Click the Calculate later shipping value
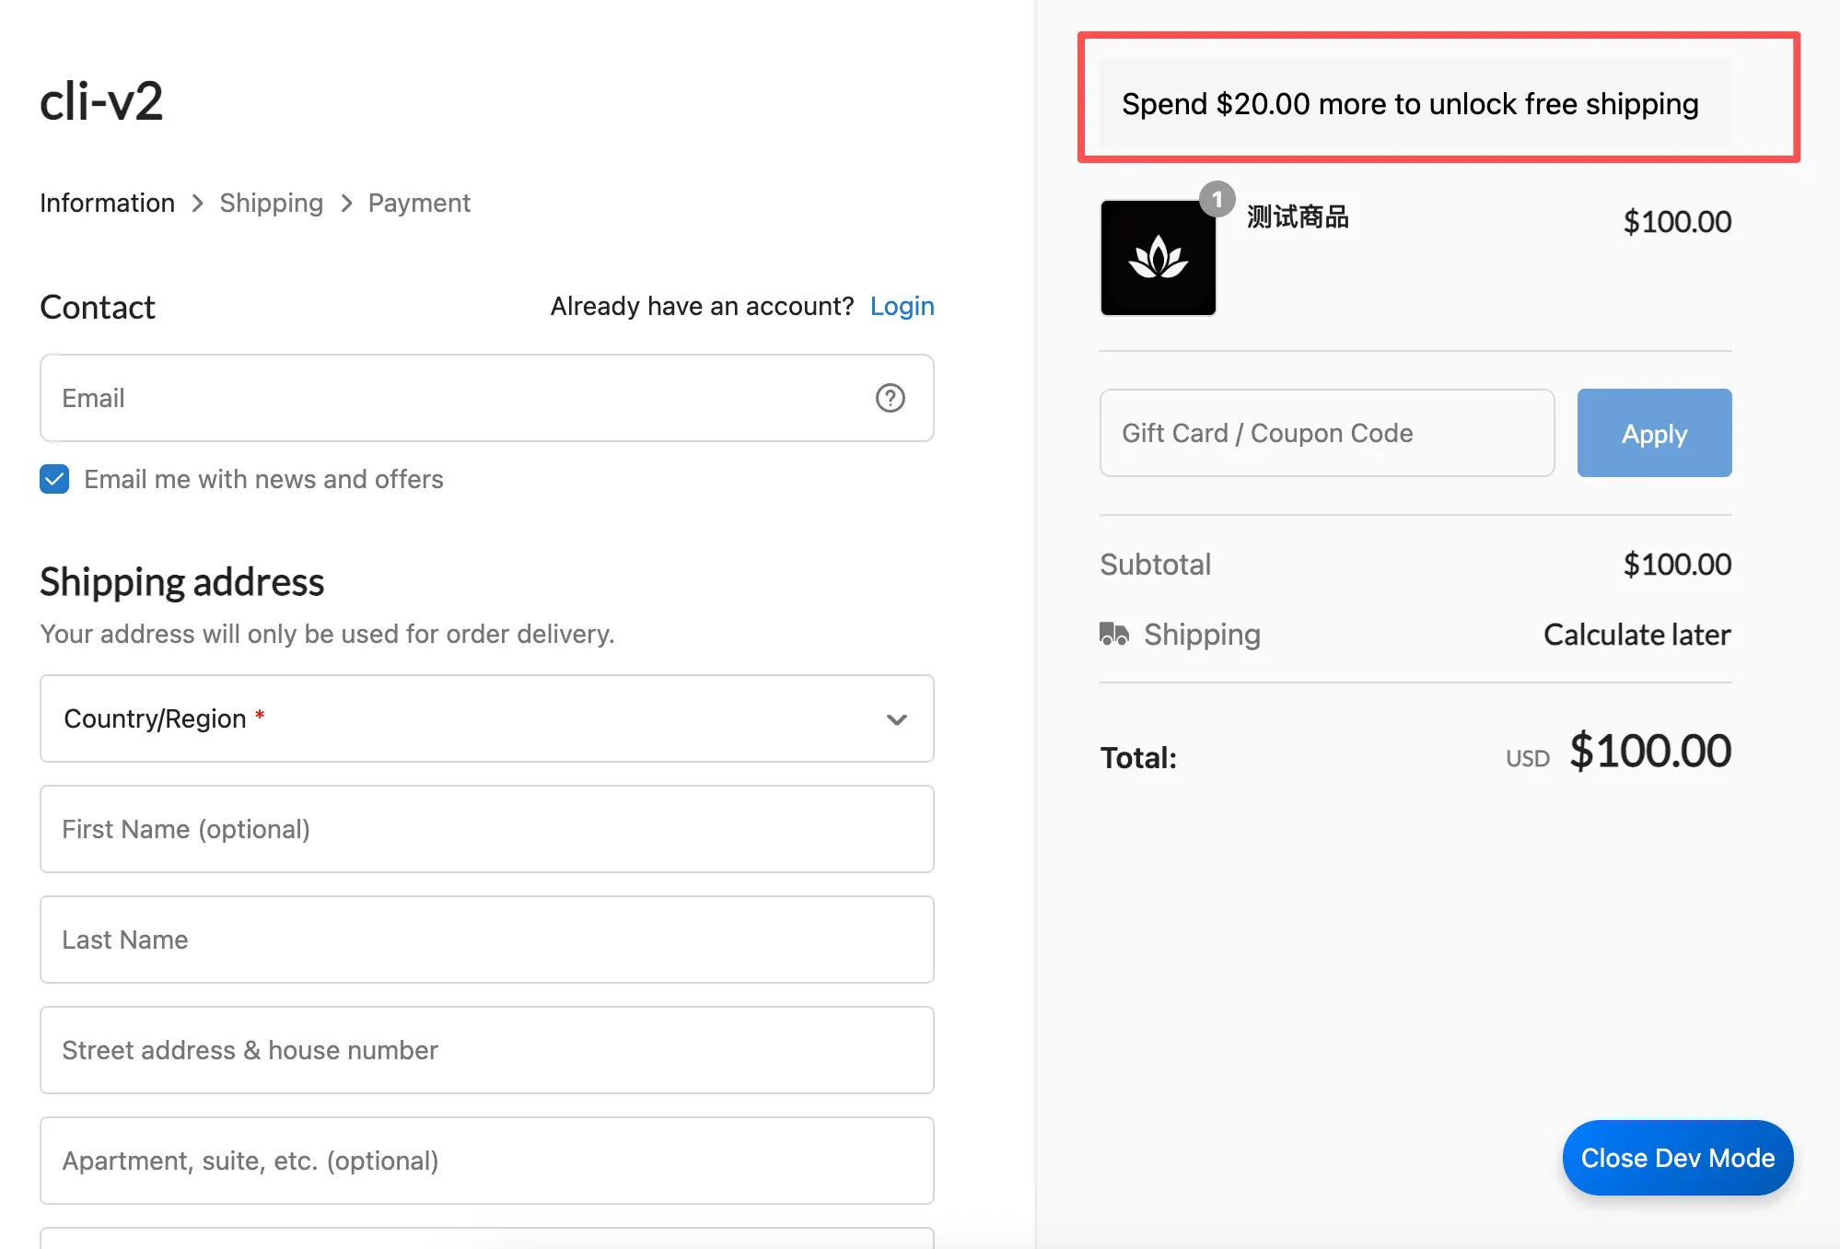The image size is (1840, 1249). (x=1636, y=635)
